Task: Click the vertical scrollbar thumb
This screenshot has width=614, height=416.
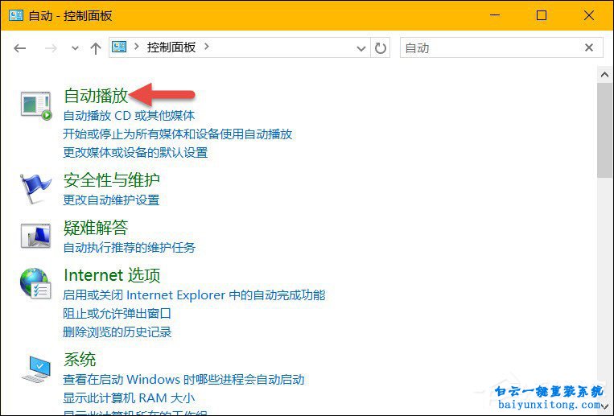Action: click(605, 131)
